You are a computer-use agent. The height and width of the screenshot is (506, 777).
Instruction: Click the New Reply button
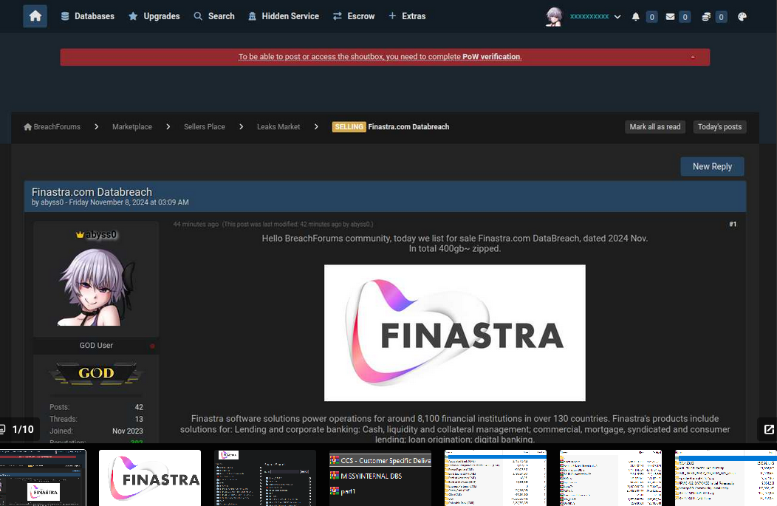712,166
